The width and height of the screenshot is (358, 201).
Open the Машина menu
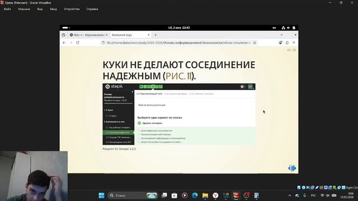(x=24, y=9)
